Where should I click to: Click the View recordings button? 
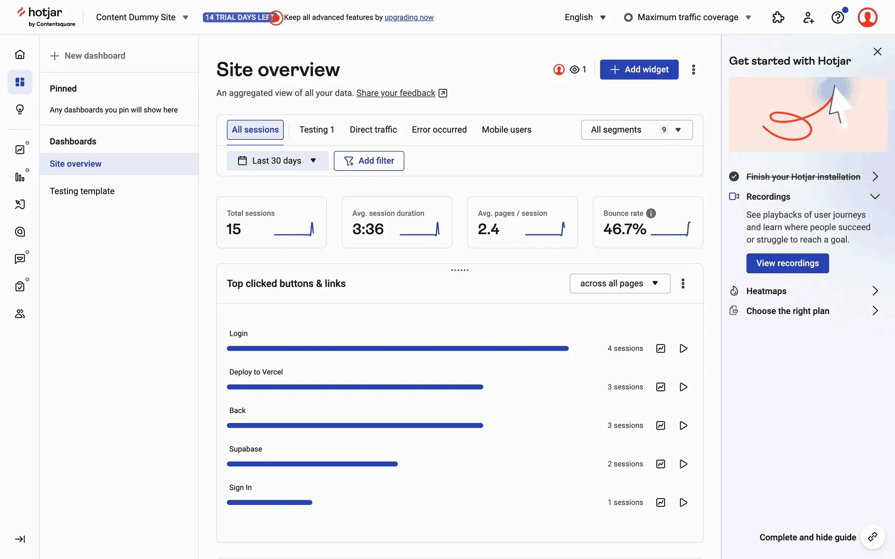point(787,263)
